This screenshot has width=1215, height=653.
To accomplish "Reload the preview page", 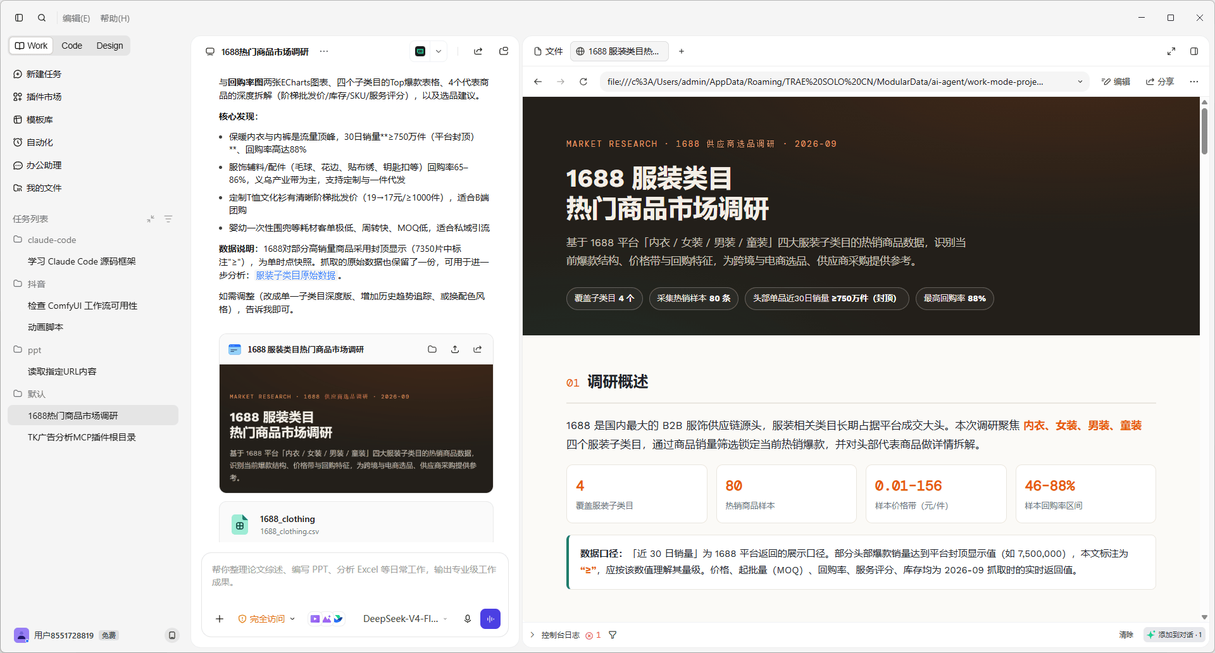I will coord(583,82).
